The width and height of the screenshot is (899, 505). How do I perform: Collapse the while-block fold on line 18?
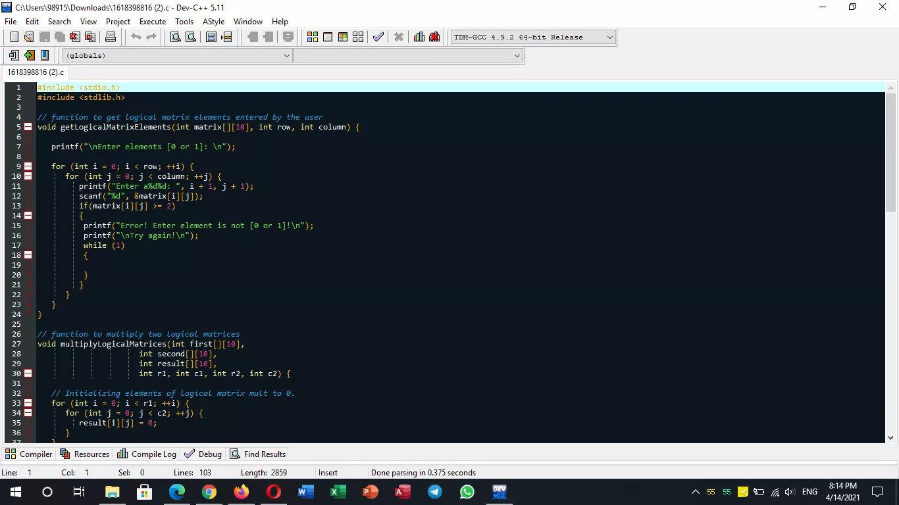[28, 255]
